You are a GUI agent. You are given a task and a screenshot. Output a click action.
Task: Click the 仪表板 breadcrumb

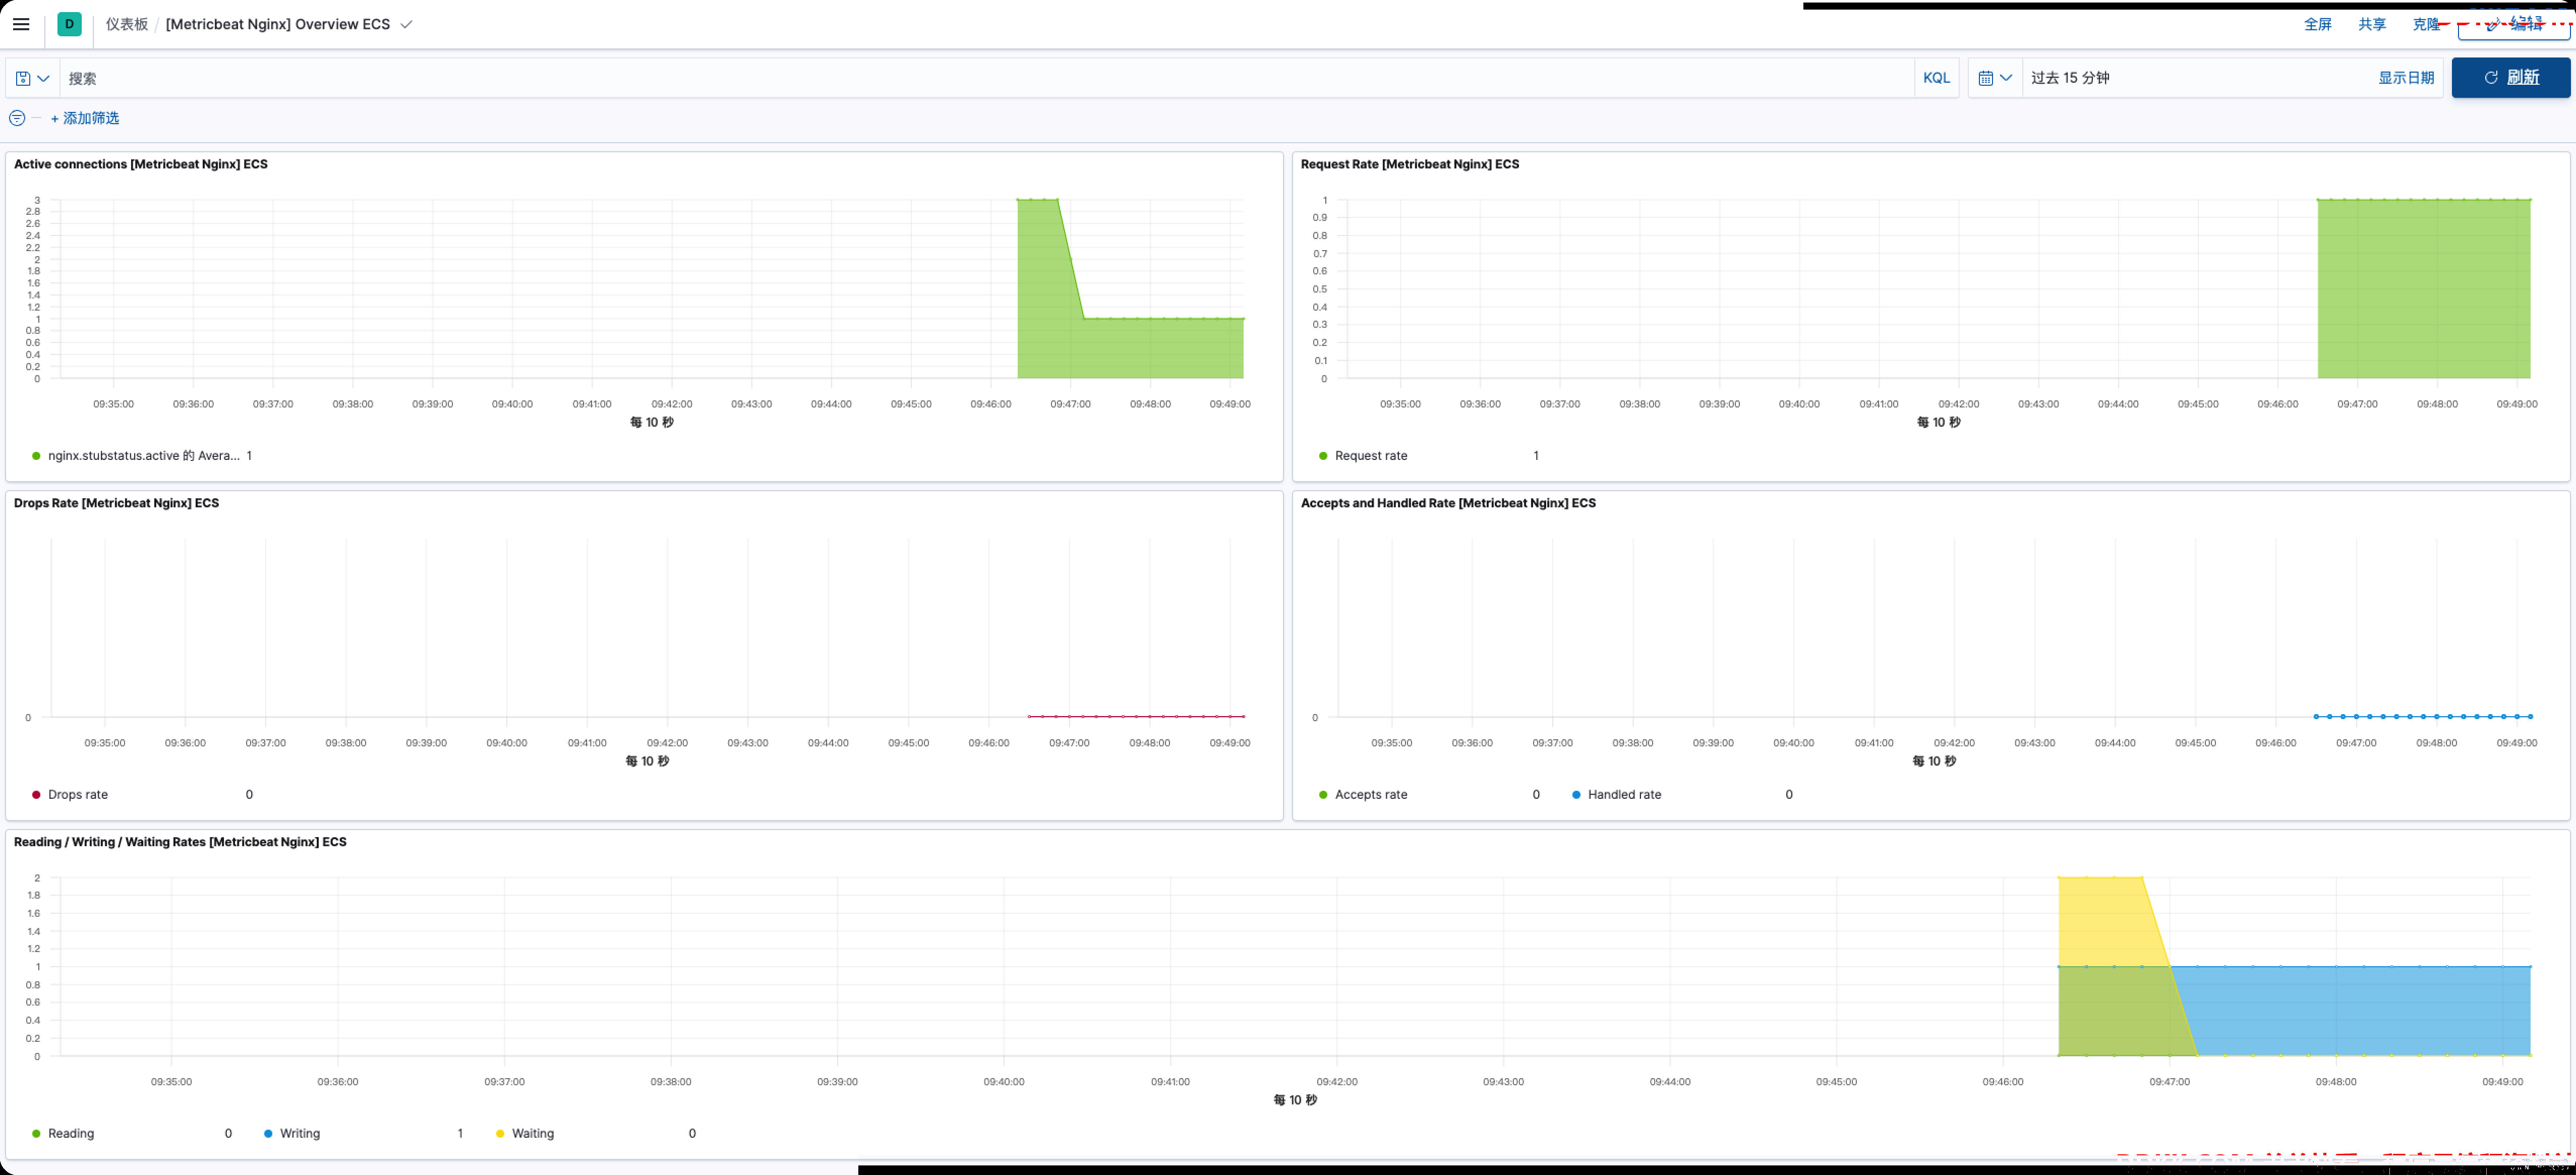[127, 24]
